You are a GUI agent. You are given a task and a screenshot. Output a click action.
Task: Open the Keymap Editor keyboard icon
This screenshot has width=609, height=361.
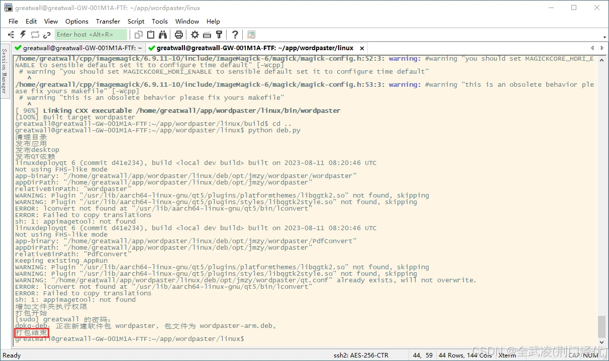(207, 35)
